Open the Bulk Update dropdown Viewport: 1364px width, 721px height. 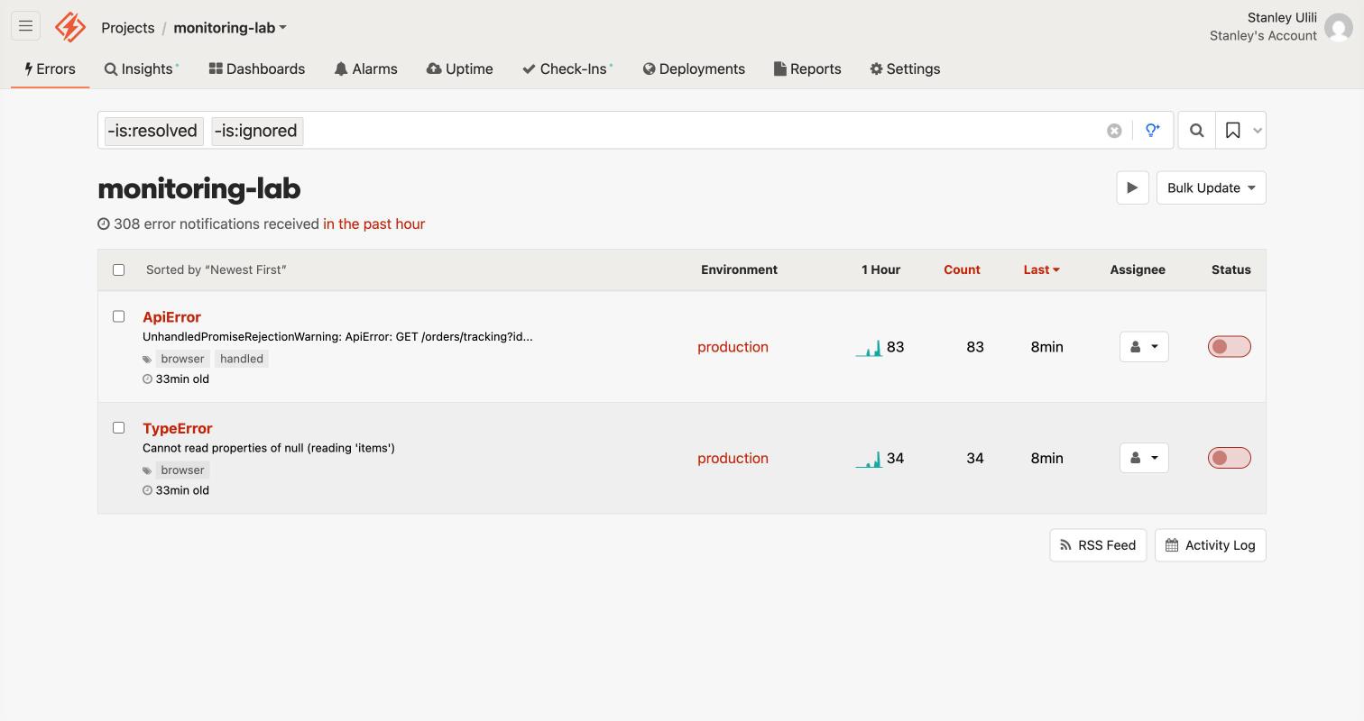(x=1211, y=187)
